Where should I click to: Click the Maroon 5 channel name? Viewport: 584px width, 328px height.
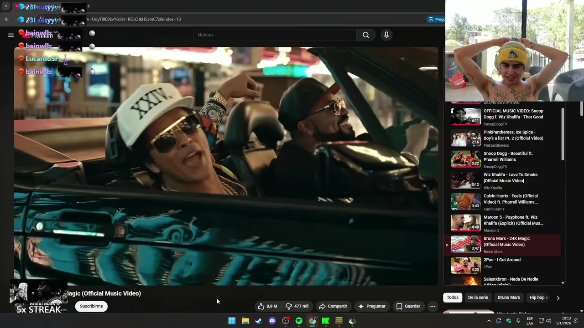pos(491,231)
